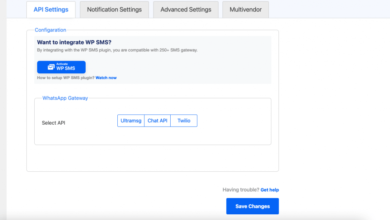Click the envelope icon on WP SMS button

tap(51, 67)
